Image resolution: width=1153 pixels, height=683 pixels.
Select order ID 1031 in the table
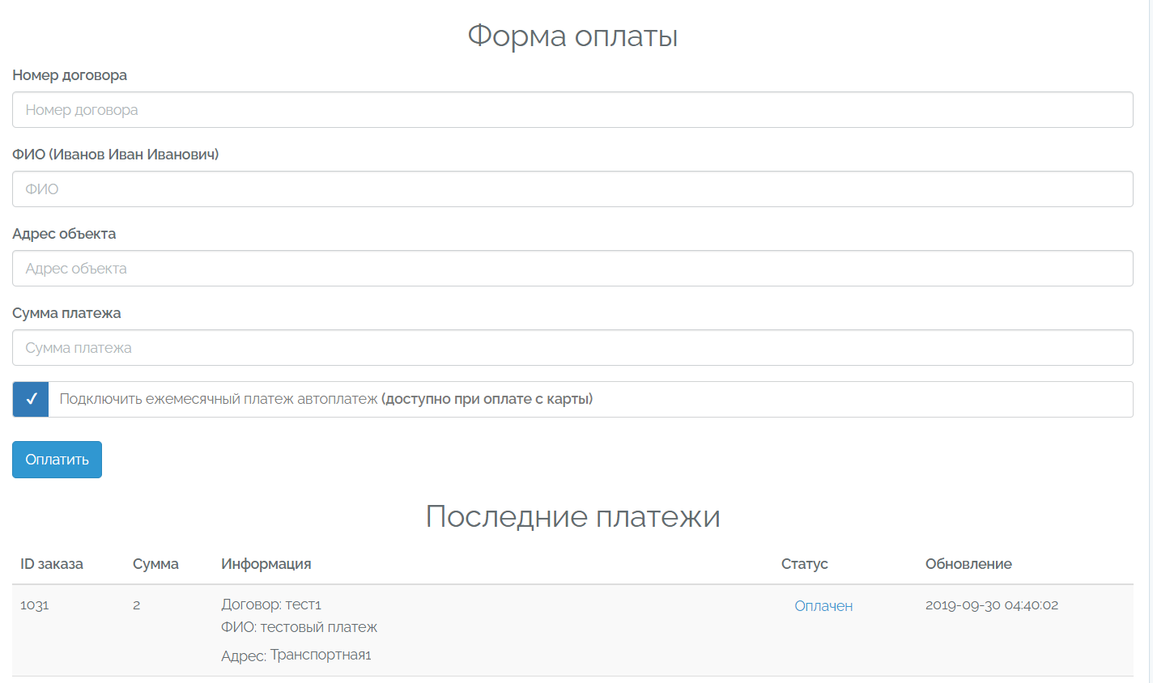pos(35,605)
